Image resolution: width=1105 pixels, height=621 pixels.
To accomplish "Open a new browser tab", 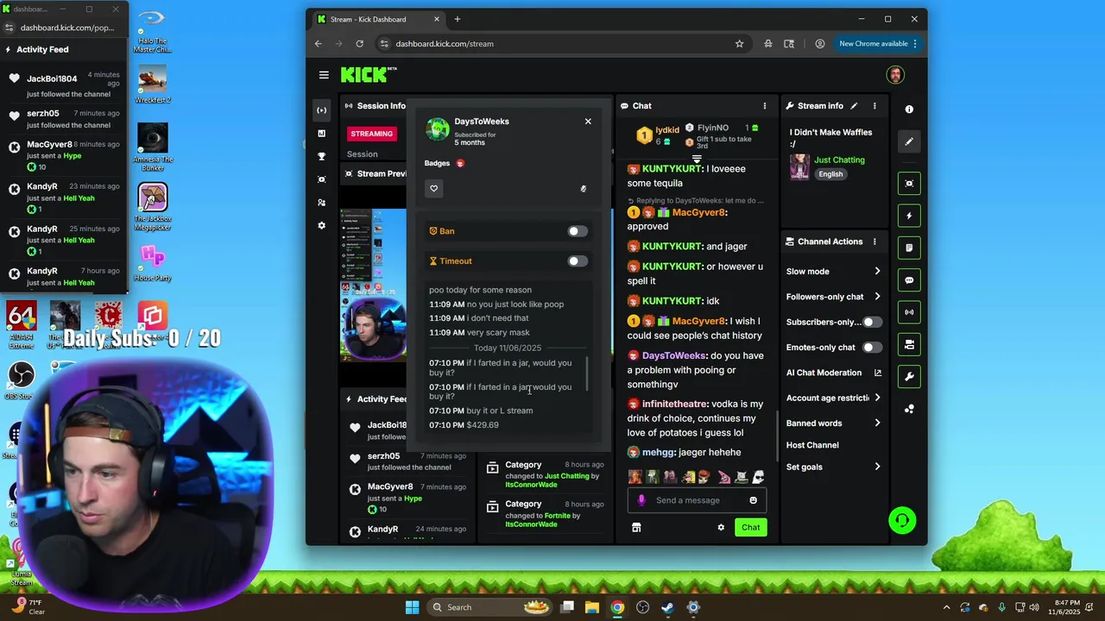I will click(x=458, y=19).
